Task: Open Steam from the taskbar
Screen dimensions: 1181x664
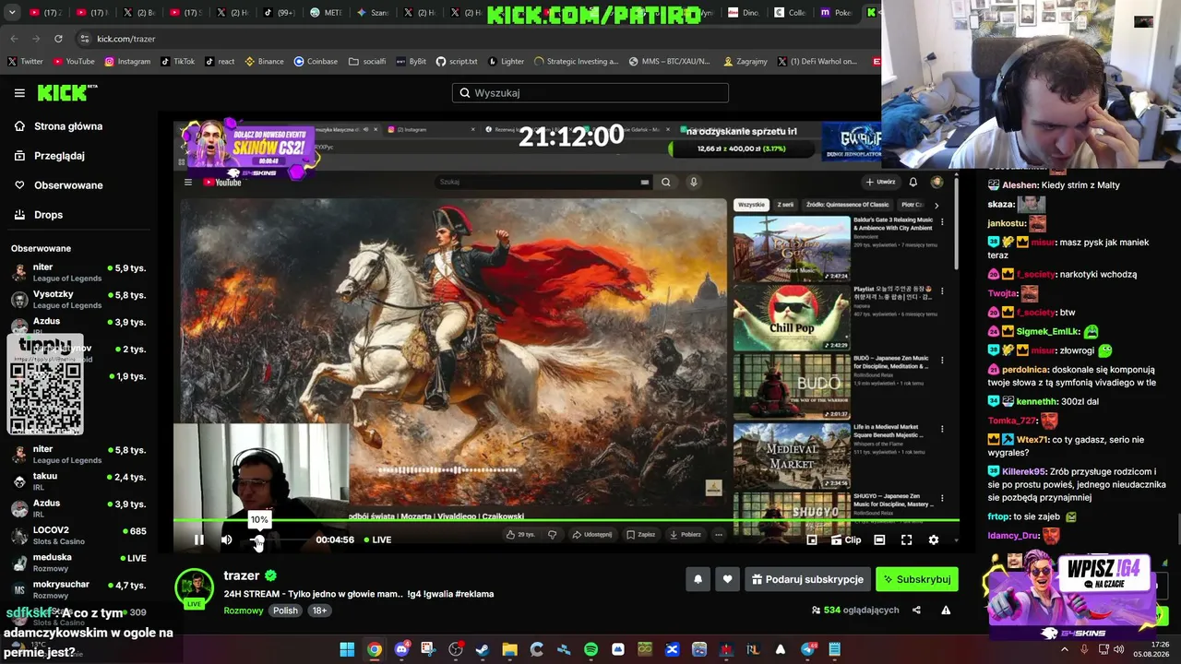Action: point(483,649)
